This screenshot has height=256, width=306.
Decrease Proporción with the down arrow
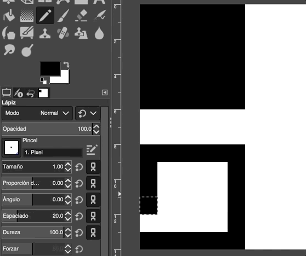(x=67, y=186)
